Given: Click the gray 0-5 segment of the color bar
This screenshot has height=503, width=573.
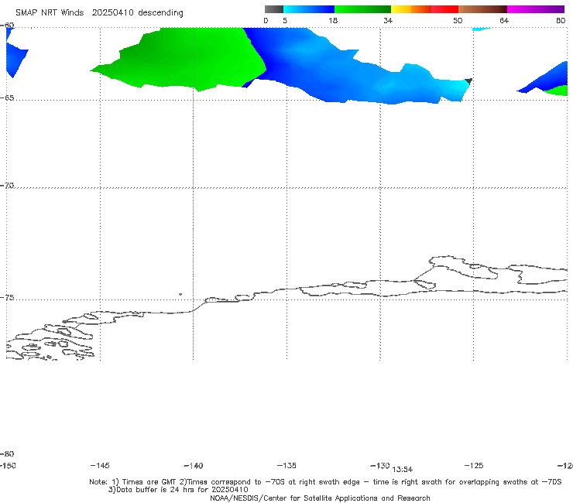Looking at the screenshot, I should 274,9.
